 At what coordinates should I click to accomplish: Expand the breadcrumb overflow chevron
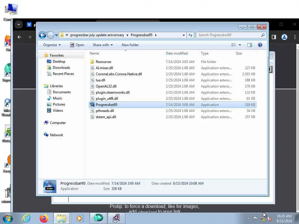67,35
